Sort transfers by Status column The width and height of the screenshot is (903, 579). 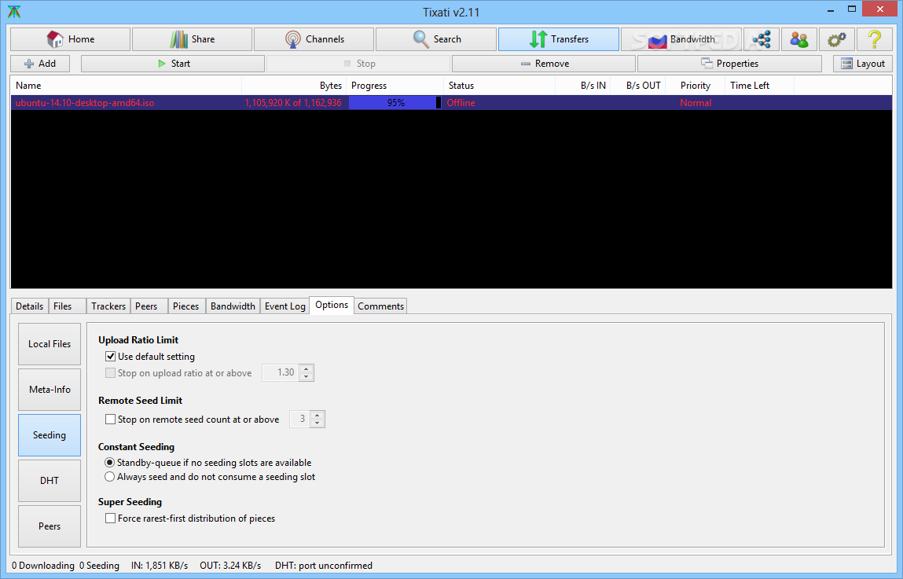[499, 85]
